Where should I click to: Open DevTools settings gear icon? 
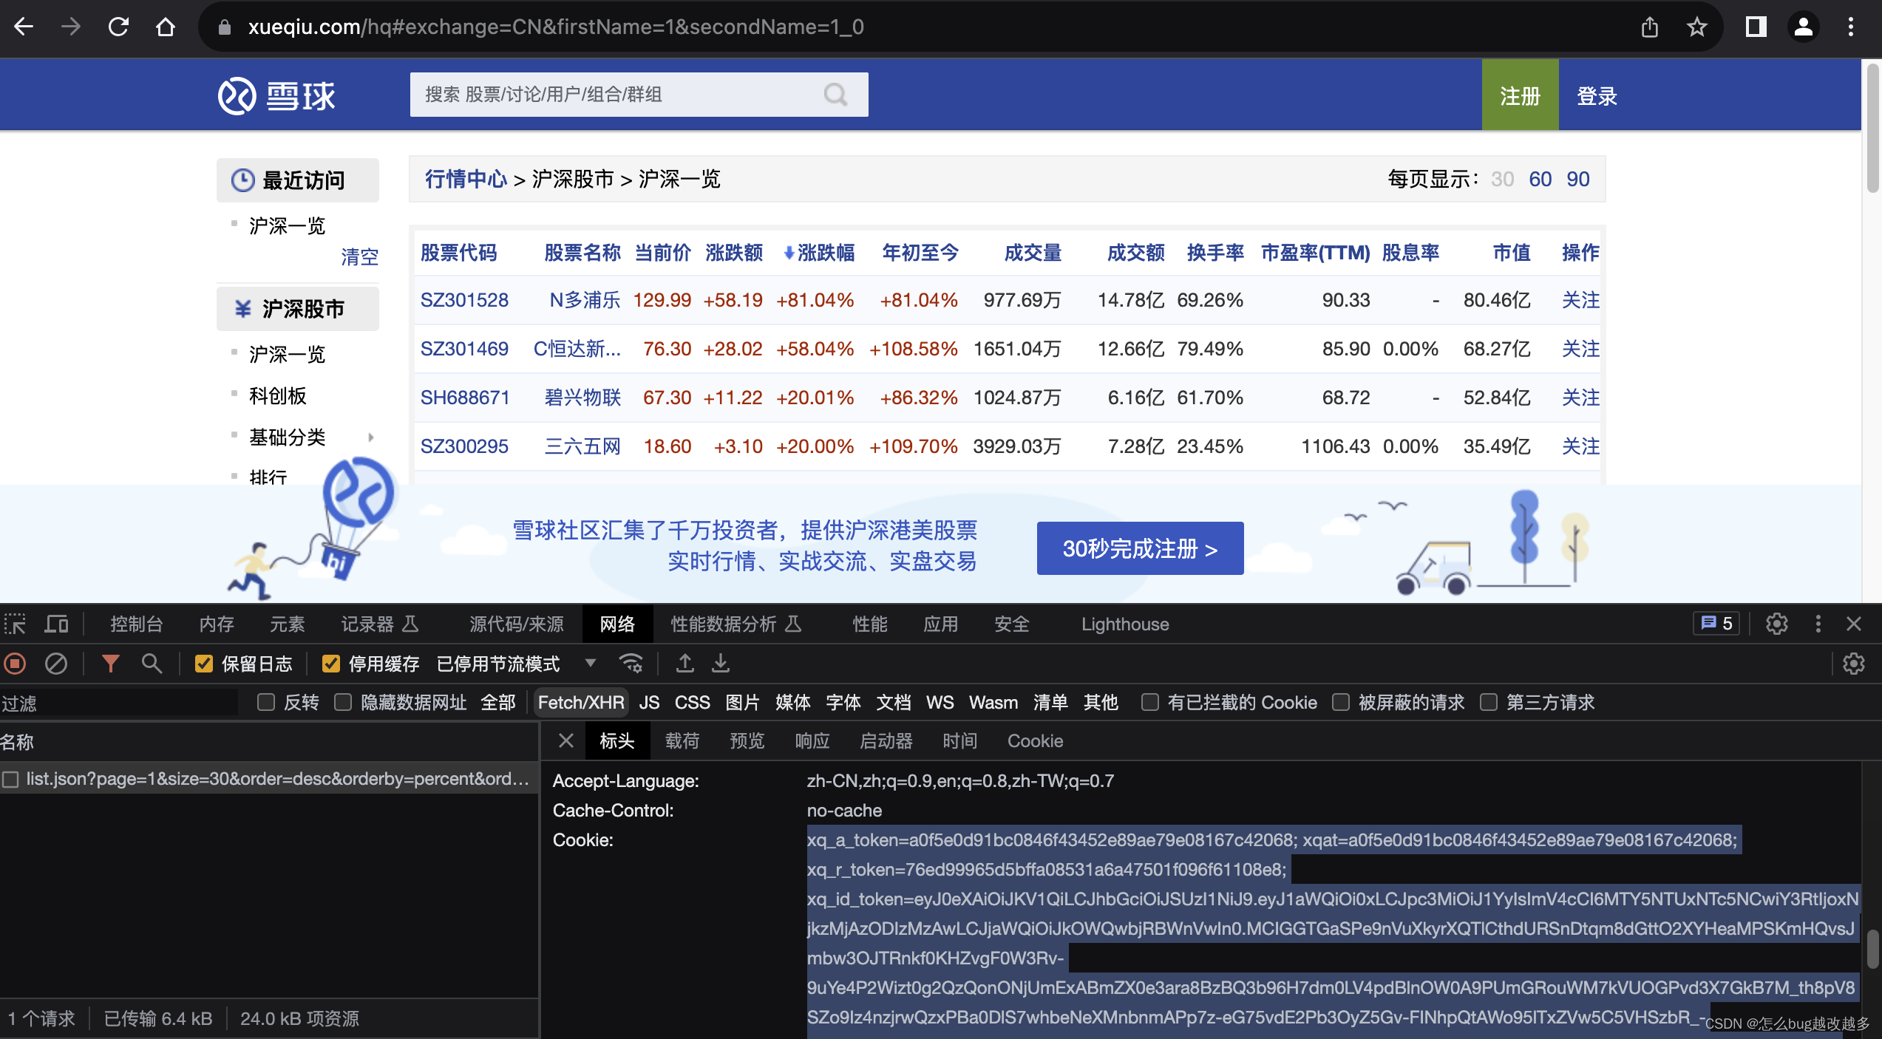click(x=1776, y=624)
